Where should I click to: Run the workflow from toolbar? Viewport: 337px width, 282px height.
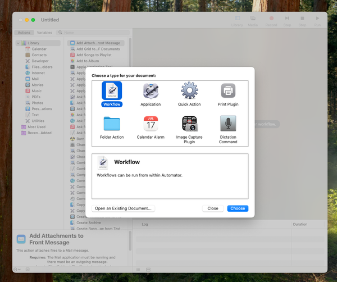[x=317, y=21]
